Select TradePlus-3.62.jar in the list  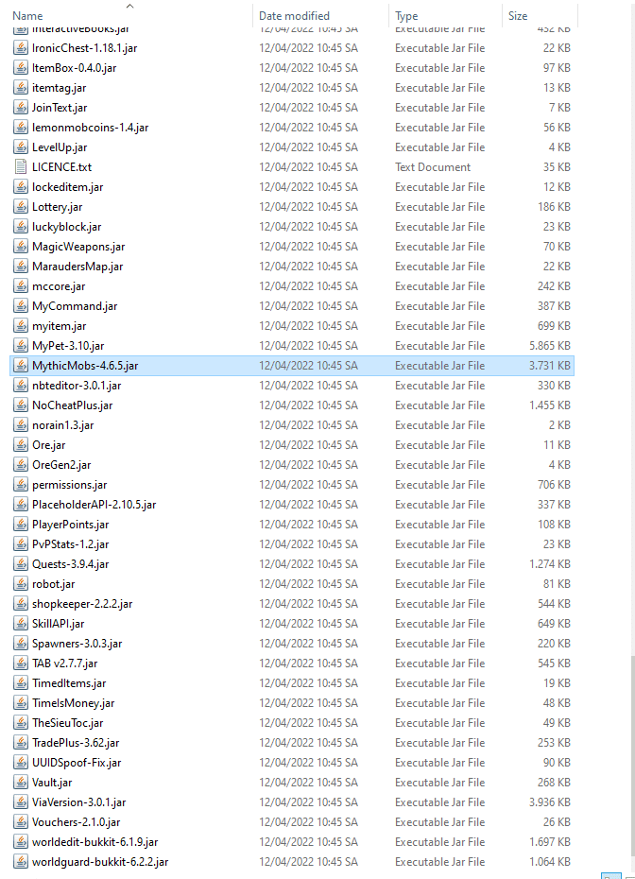tap(76, 743)
